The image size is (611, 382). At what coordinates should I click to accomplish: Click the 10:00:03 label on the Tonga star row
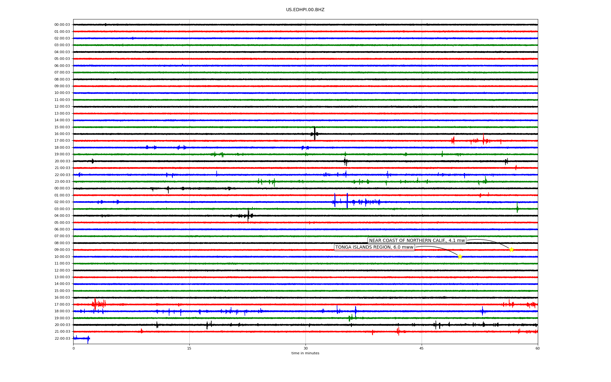[x=62, y=257]
